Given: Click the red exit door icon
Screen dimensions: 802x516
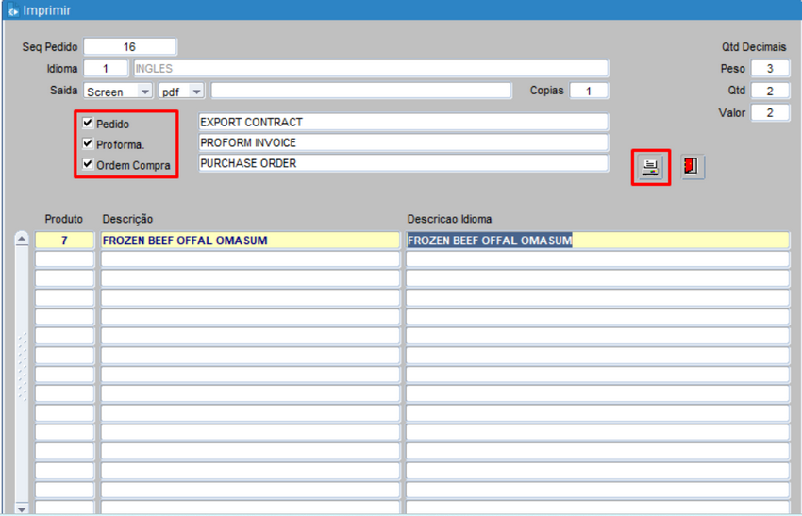Looking at the screenshot, I should coord(693,167).
